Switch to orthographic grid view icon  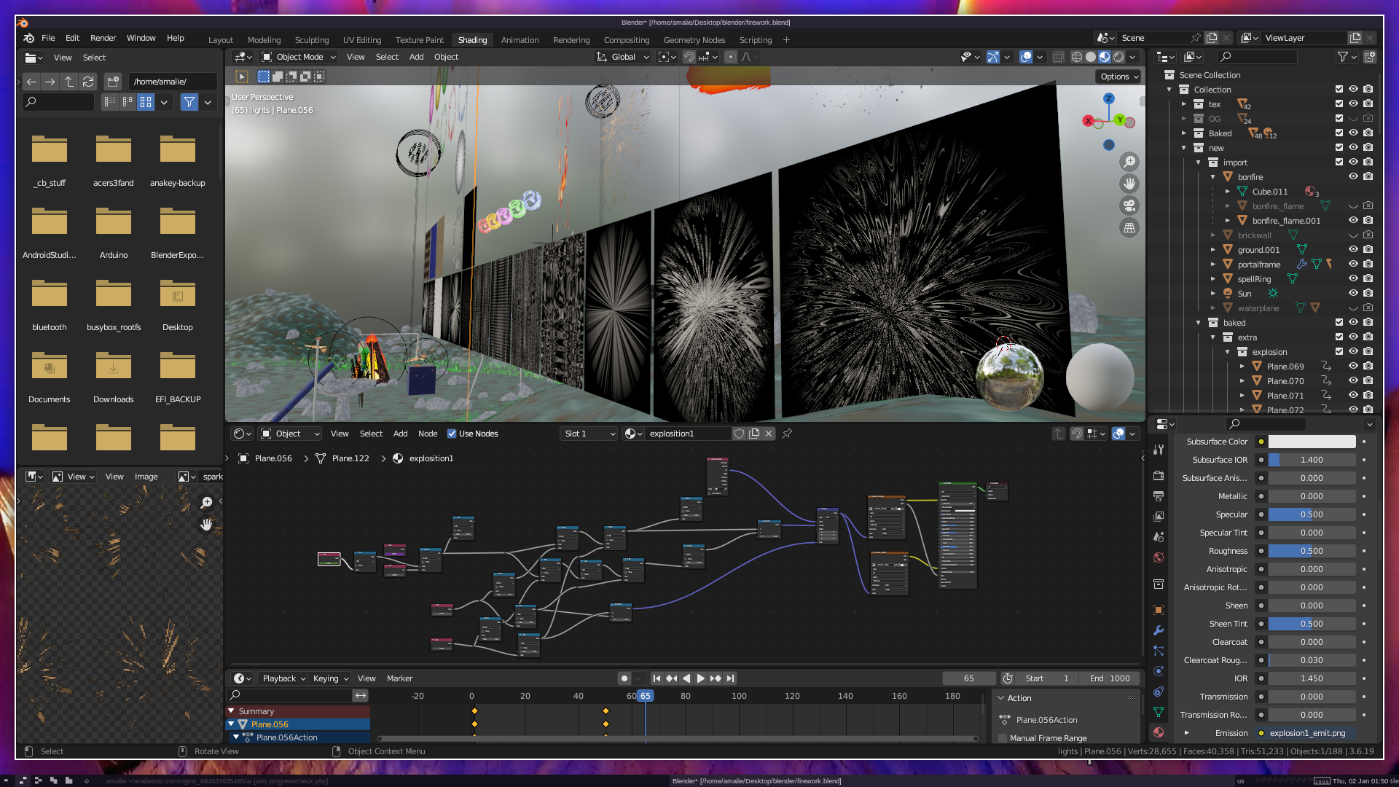click(x=1129, y=227)
